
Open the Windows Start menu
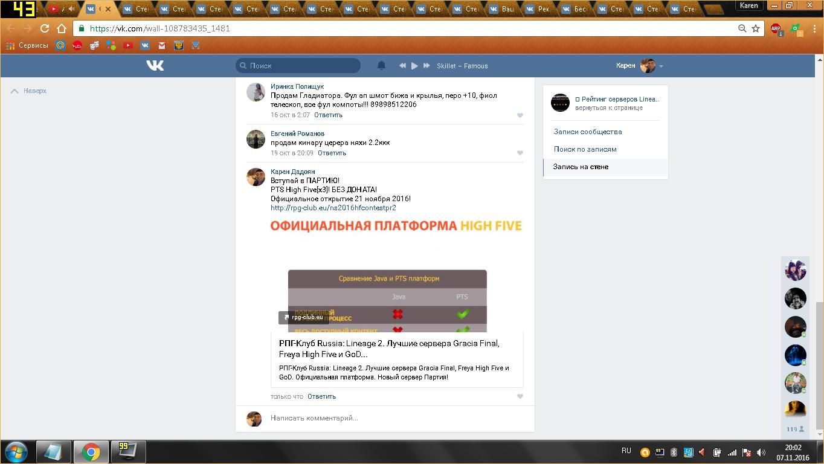(x=16, y=451)
